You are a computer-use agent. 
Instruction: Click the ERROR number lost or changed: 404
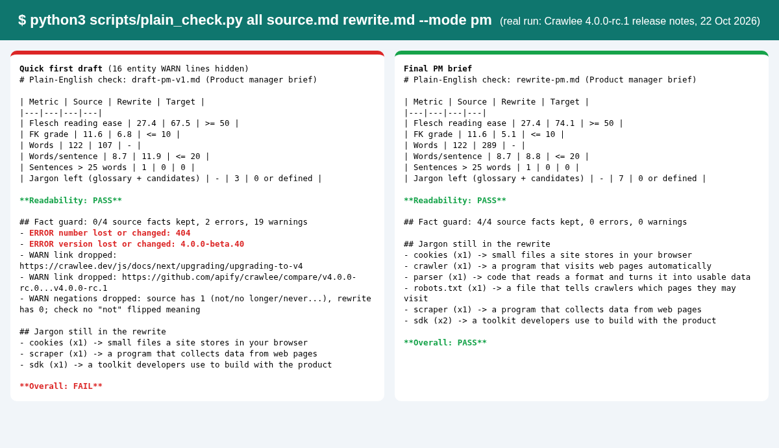110,233
